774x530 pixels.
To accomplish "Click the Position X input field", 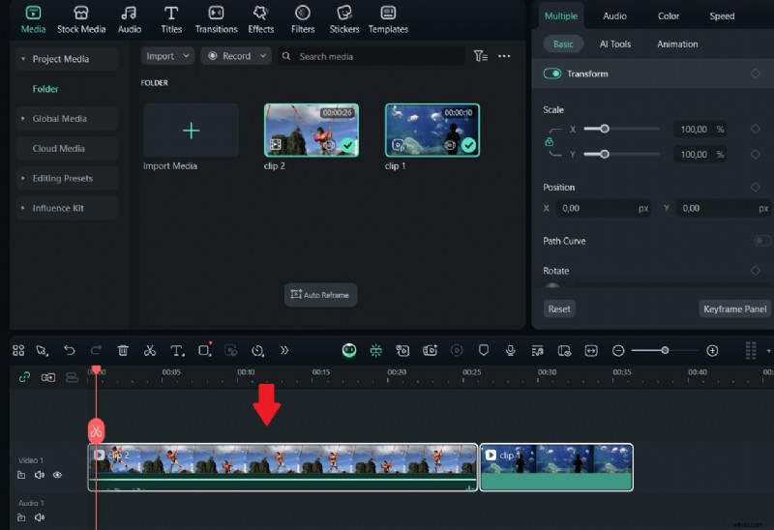I will point(603,208).
